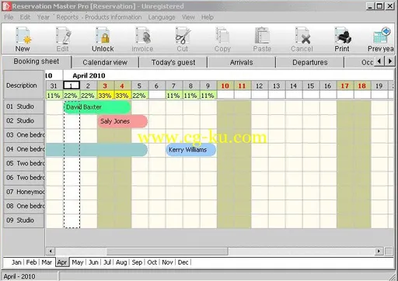Select the Jan month tab

[16, 262]
